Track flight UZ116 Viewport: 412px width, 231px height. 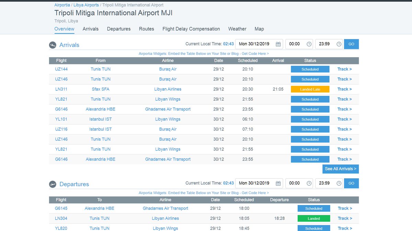pyautogui.click(x=344, y=129)
